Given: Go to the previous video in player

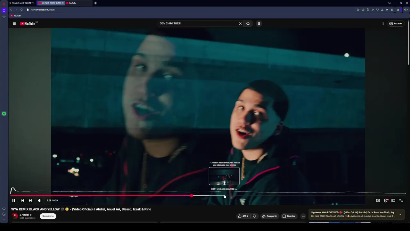Looking at the screenshot, I should tap(22, 201).
